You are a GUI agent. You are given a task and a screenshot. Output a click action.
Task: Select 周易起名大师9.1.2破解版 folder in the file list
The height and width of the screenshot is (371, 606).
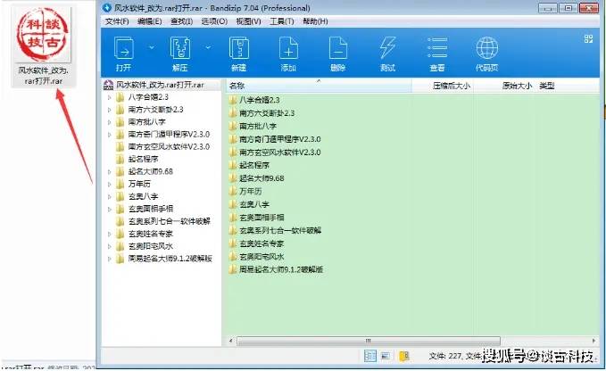click(x=276, y=269)
